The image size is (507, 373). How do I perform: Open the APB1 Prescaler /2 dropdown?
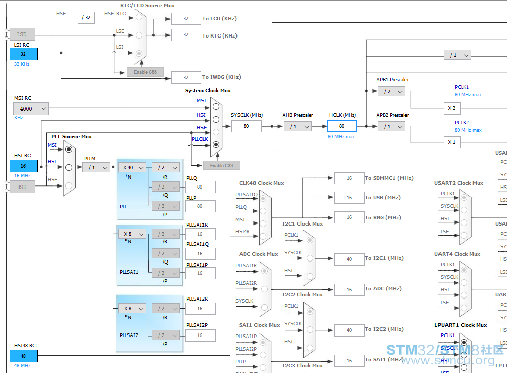(x=391, y=92)
